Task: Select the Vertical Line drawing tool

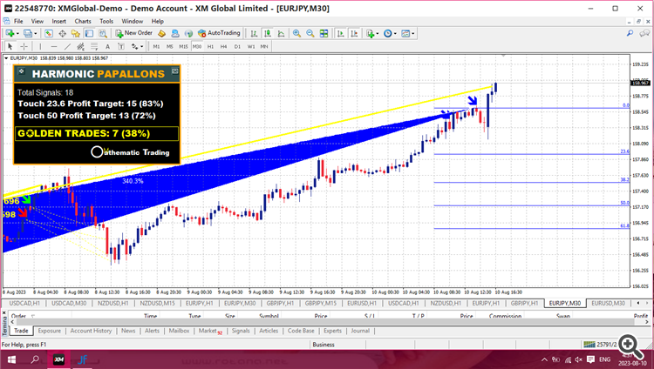Action: coord(40,47)
